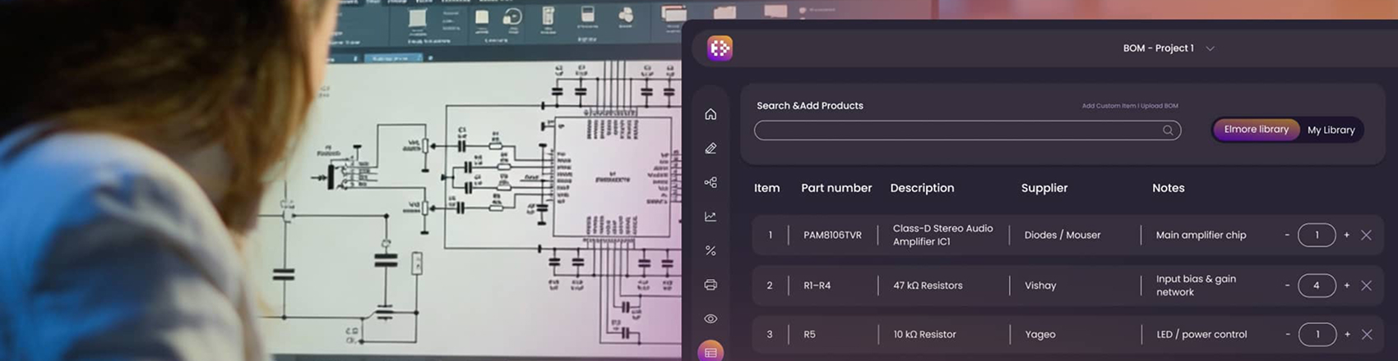Select the percent sidebar icon
The image size is (1398, 361).
(711, 250)
